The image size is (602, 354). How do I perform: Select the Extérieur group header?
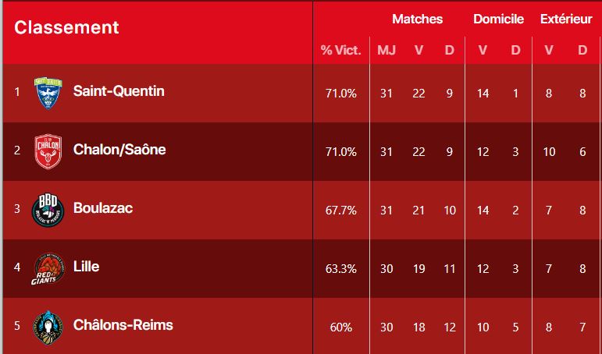566,19
